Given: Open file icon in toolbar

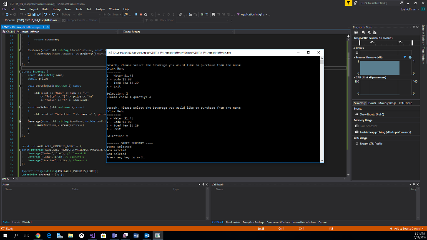Looking at the screenshot, I should [29, 15].
